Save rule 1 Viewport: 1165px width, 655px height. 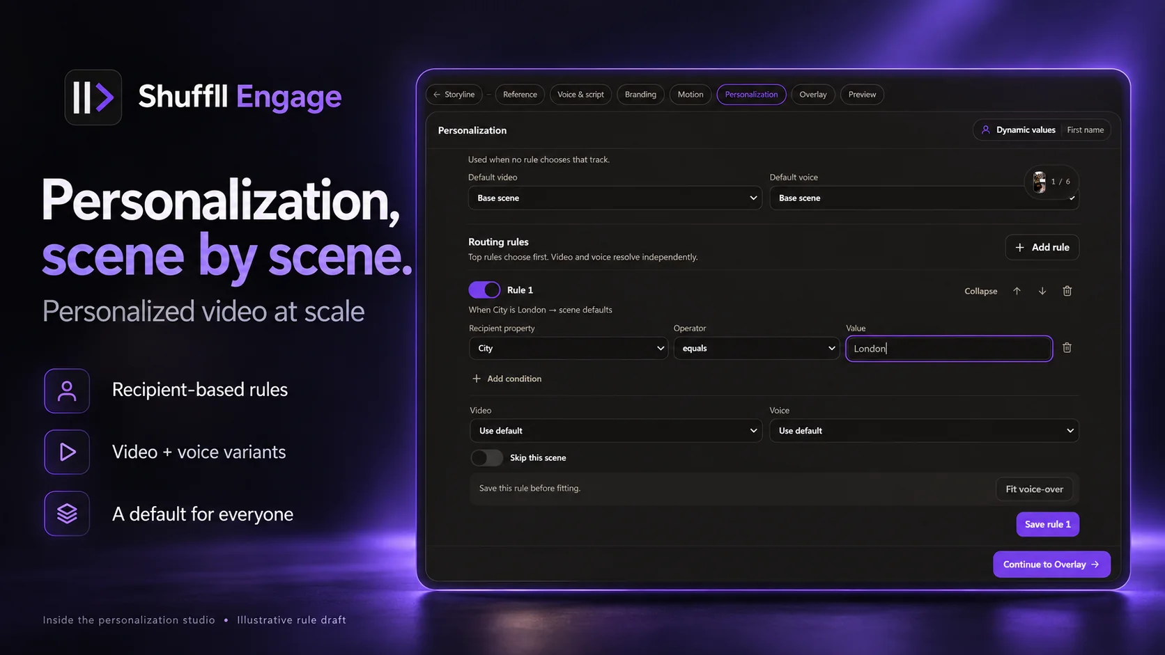pos(1047,524)
